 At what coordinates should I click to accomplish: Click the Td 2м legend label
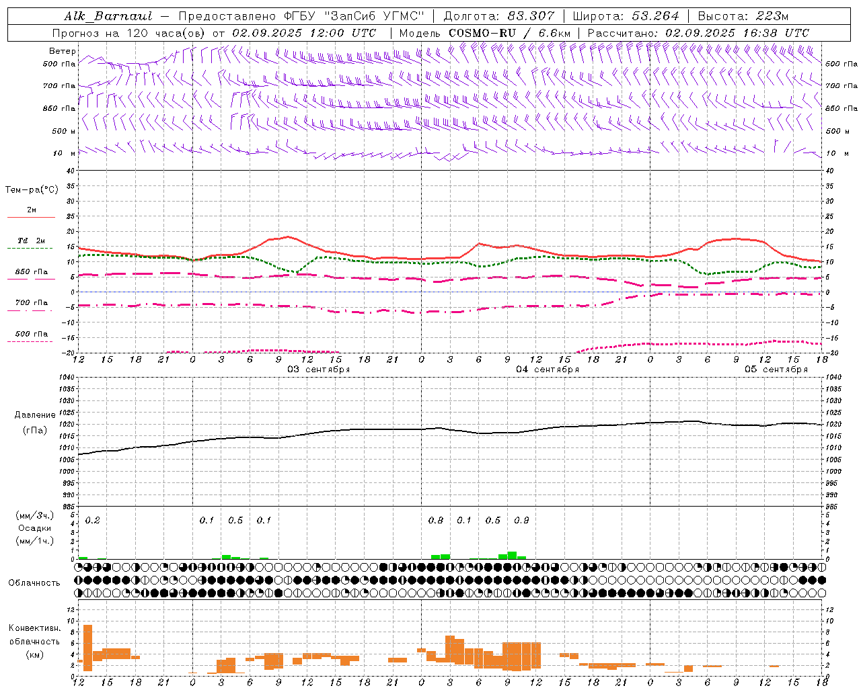click(32, 240)
